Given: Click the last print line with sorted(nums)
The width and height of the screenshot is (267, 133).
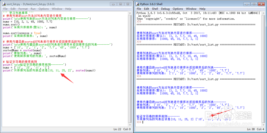Looking at the screenshot, I should tap(49, 71).
